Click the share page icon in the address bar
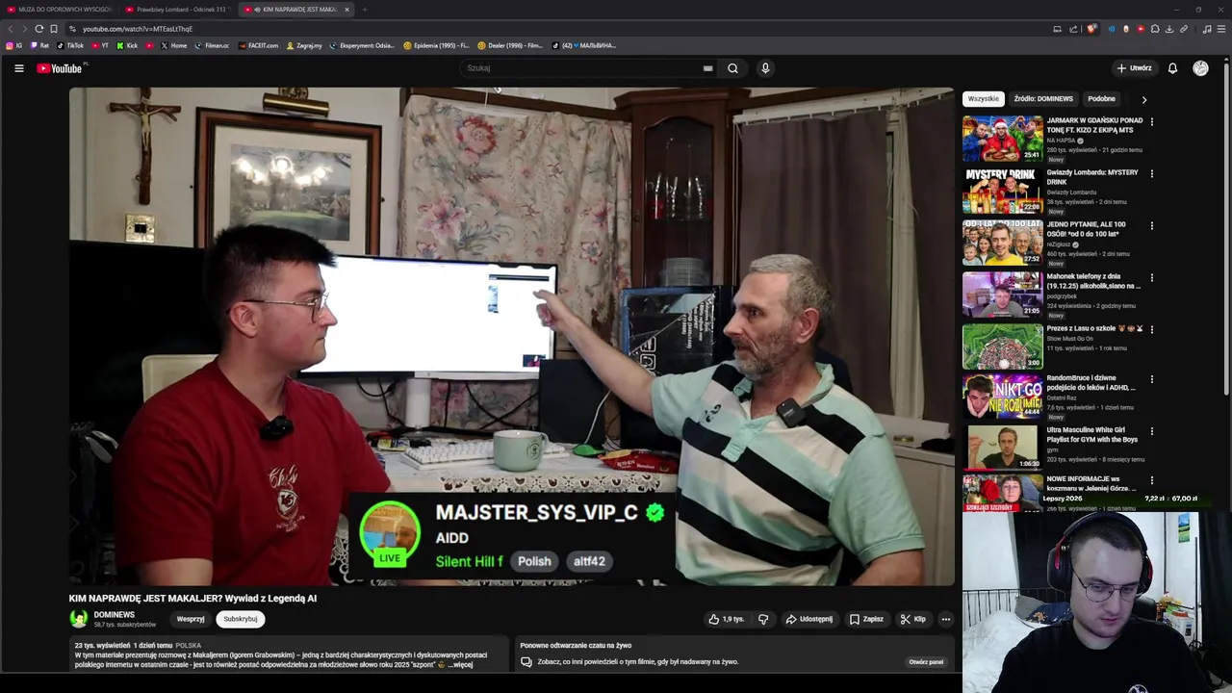This screenshot has height=693, width=1232. point(1073,29)
